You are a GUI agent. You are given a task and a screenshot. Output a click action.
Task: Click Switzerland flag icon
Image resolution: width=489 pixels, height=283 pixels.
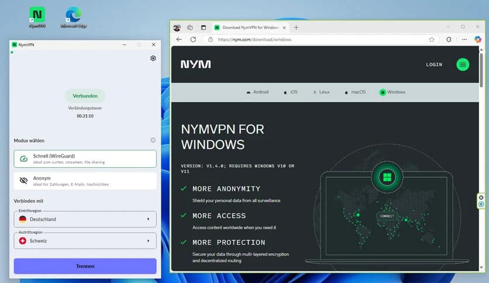(22, 241)
